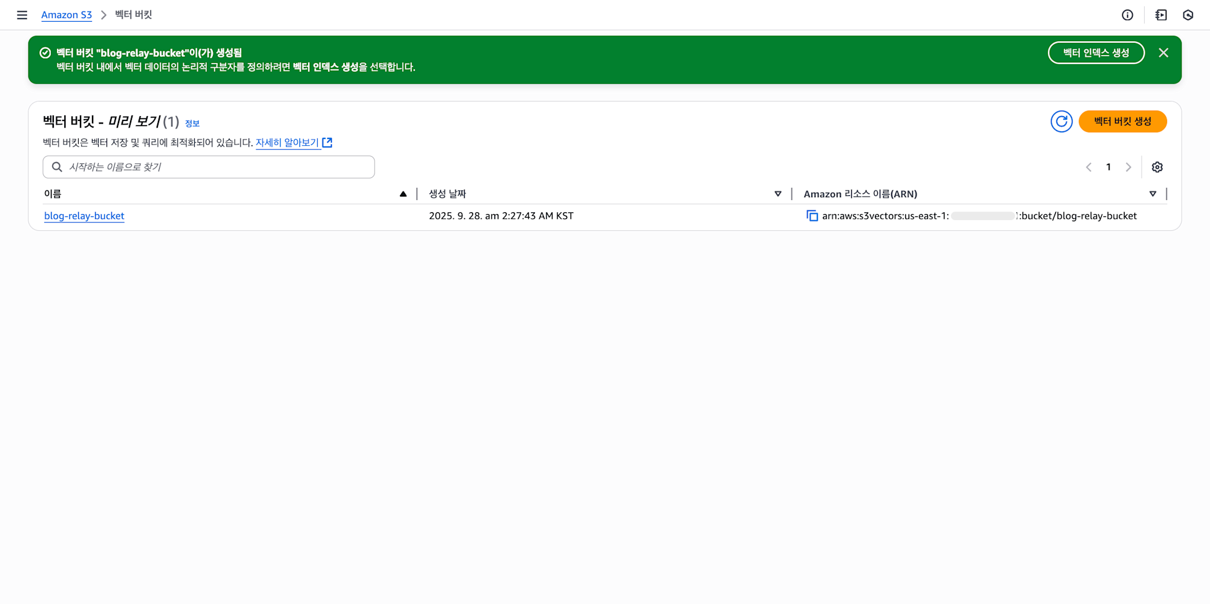Click the creation date 2025. 9. 28. cell
This screenshot has height=604, width=1210.
click(x=501, y=216)
